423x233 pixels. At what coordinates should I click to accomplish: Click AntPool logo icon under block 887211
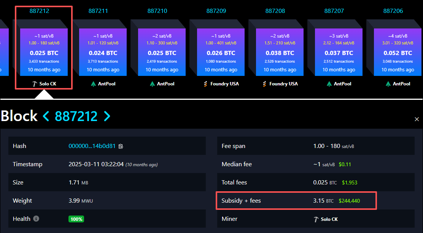pyautogui.click(x=94, y=84)
